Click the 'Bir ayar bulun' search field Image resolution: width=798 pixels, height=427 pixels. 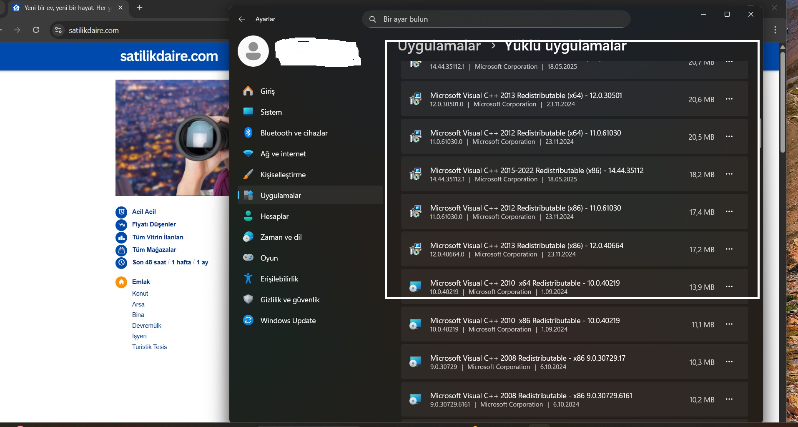[x=496, y=19]
